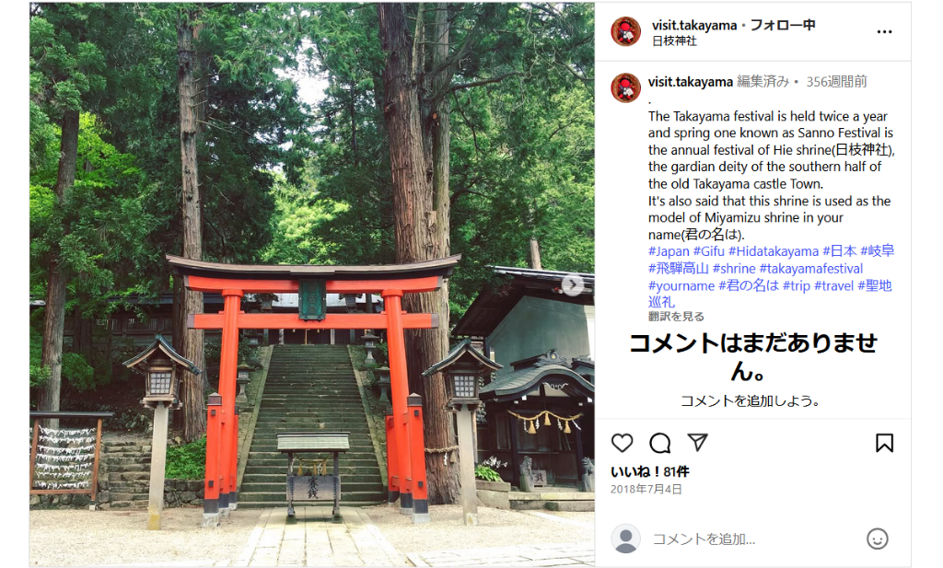
Task: Click the torii gate shrine photo
Action: point(311,284)
